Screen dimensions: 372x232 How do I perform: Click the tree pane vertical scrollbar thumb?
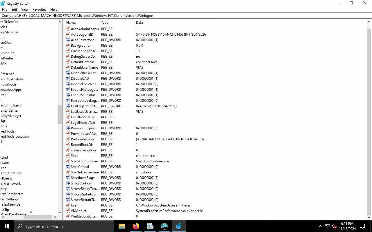pos(60,114)
